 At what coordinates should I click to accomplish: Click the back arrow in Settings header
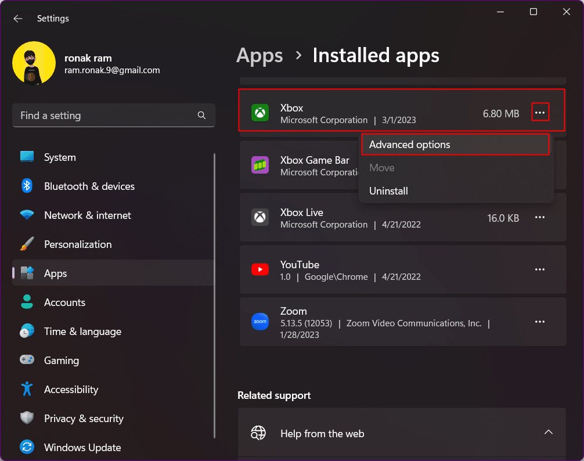[18, 19]
